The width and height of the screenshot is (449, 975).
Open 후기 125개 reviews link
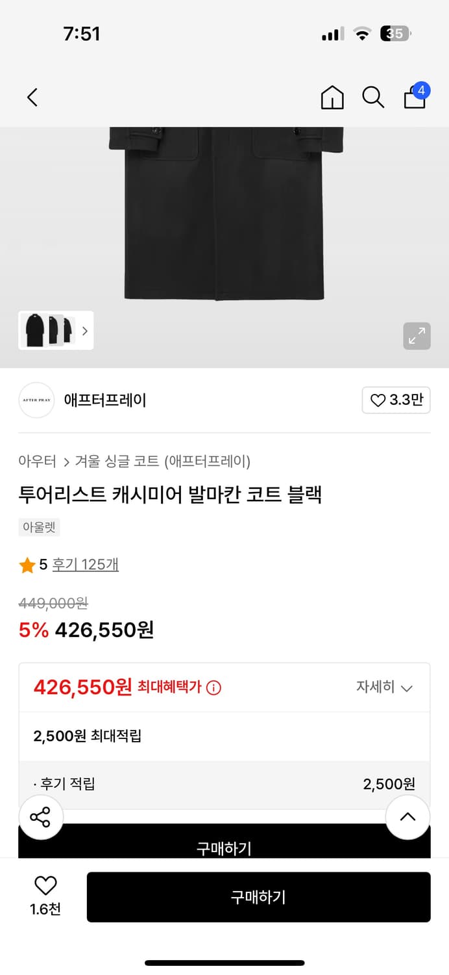pos(86,564)
